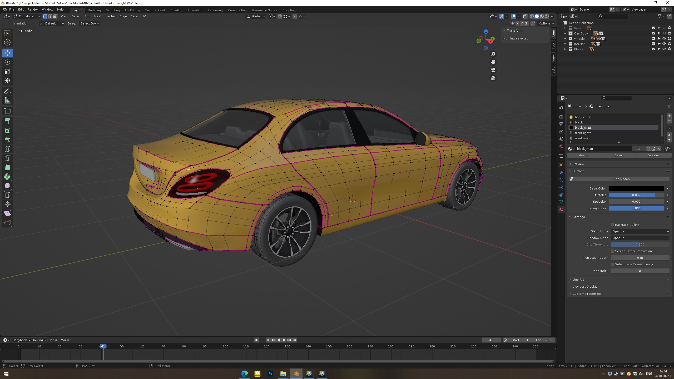Select the front lights material slot
The height and width of the screenshot is (379, 674).
pos(583,133)
